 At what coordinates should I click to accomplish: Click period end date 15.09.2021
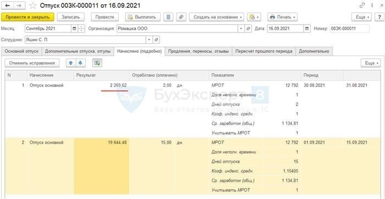point(356,142)
